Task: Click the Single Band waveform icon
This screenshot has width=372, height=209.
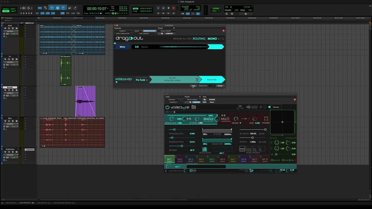Action: [205, 149]
